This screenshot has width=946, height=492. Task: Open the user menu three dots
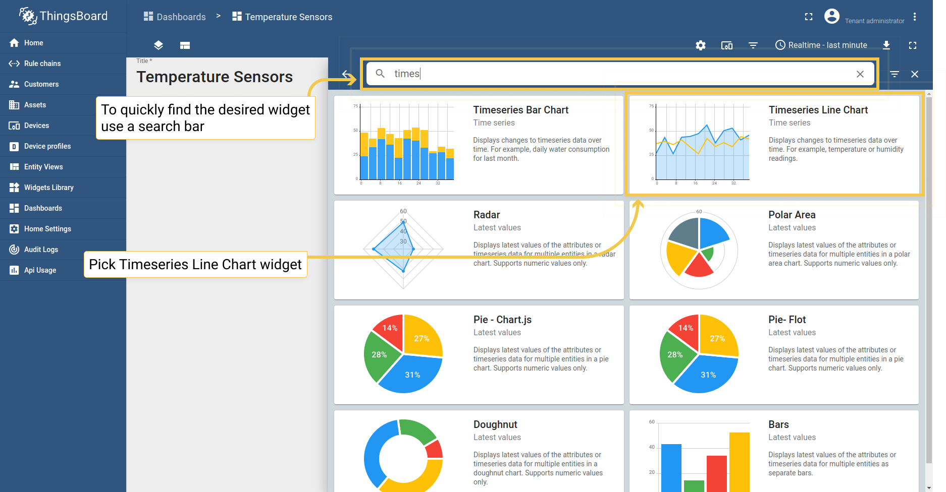pos(914,17)
